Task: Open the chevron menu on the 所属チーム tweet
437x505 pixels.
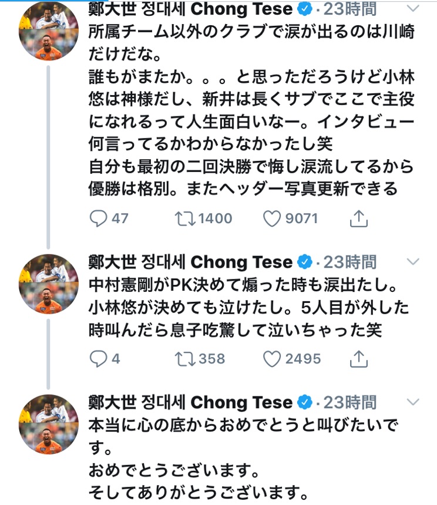Action: point(414,8)
